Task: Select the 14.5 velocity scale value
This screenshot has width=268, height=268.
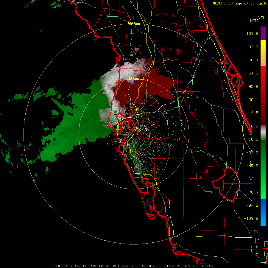Action: [x=253, y=113]
